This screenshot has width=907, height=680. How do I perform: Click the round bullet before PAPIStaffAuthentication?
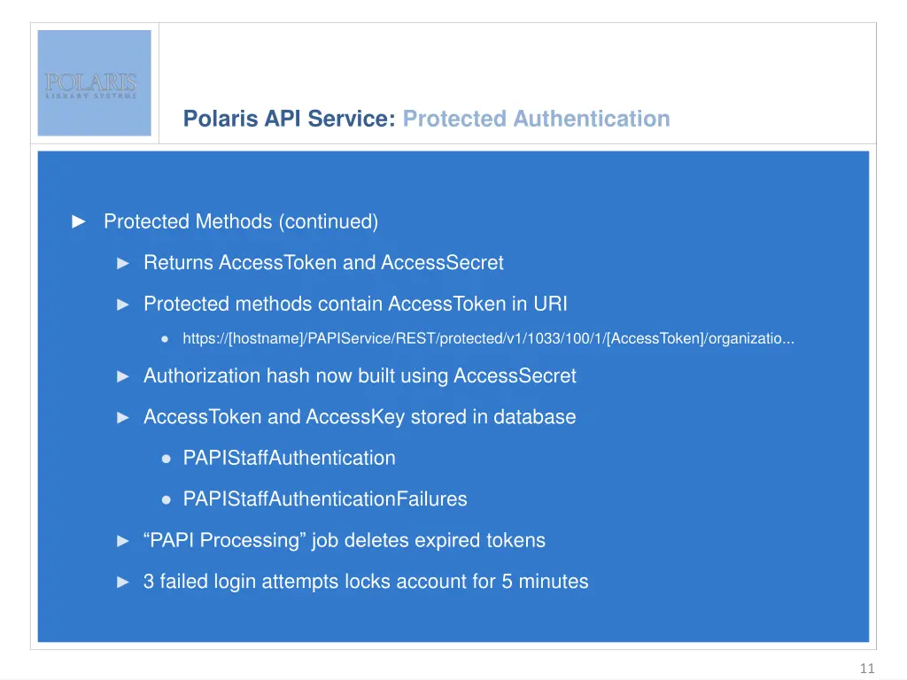click(x=166, y=459)
